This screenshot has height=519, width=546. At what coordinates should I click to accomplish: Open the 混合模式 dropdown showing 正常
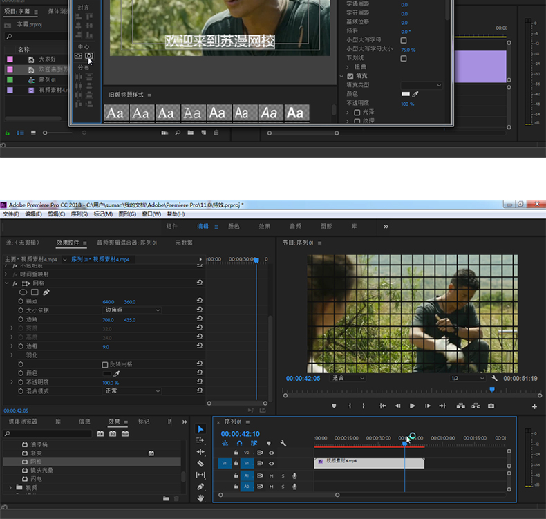pos(132,391)
